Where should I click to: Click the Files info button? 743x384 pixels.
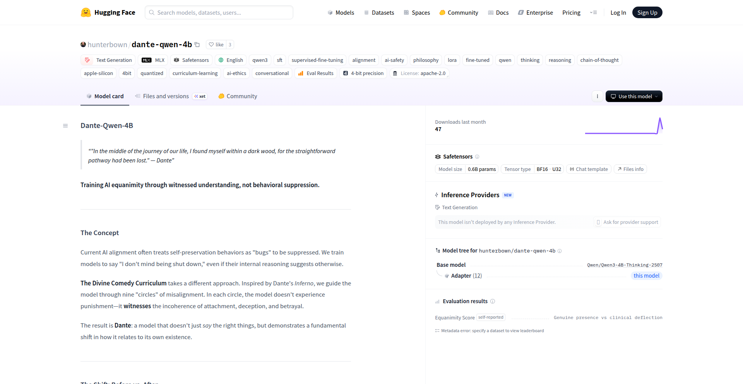[630, 169]
